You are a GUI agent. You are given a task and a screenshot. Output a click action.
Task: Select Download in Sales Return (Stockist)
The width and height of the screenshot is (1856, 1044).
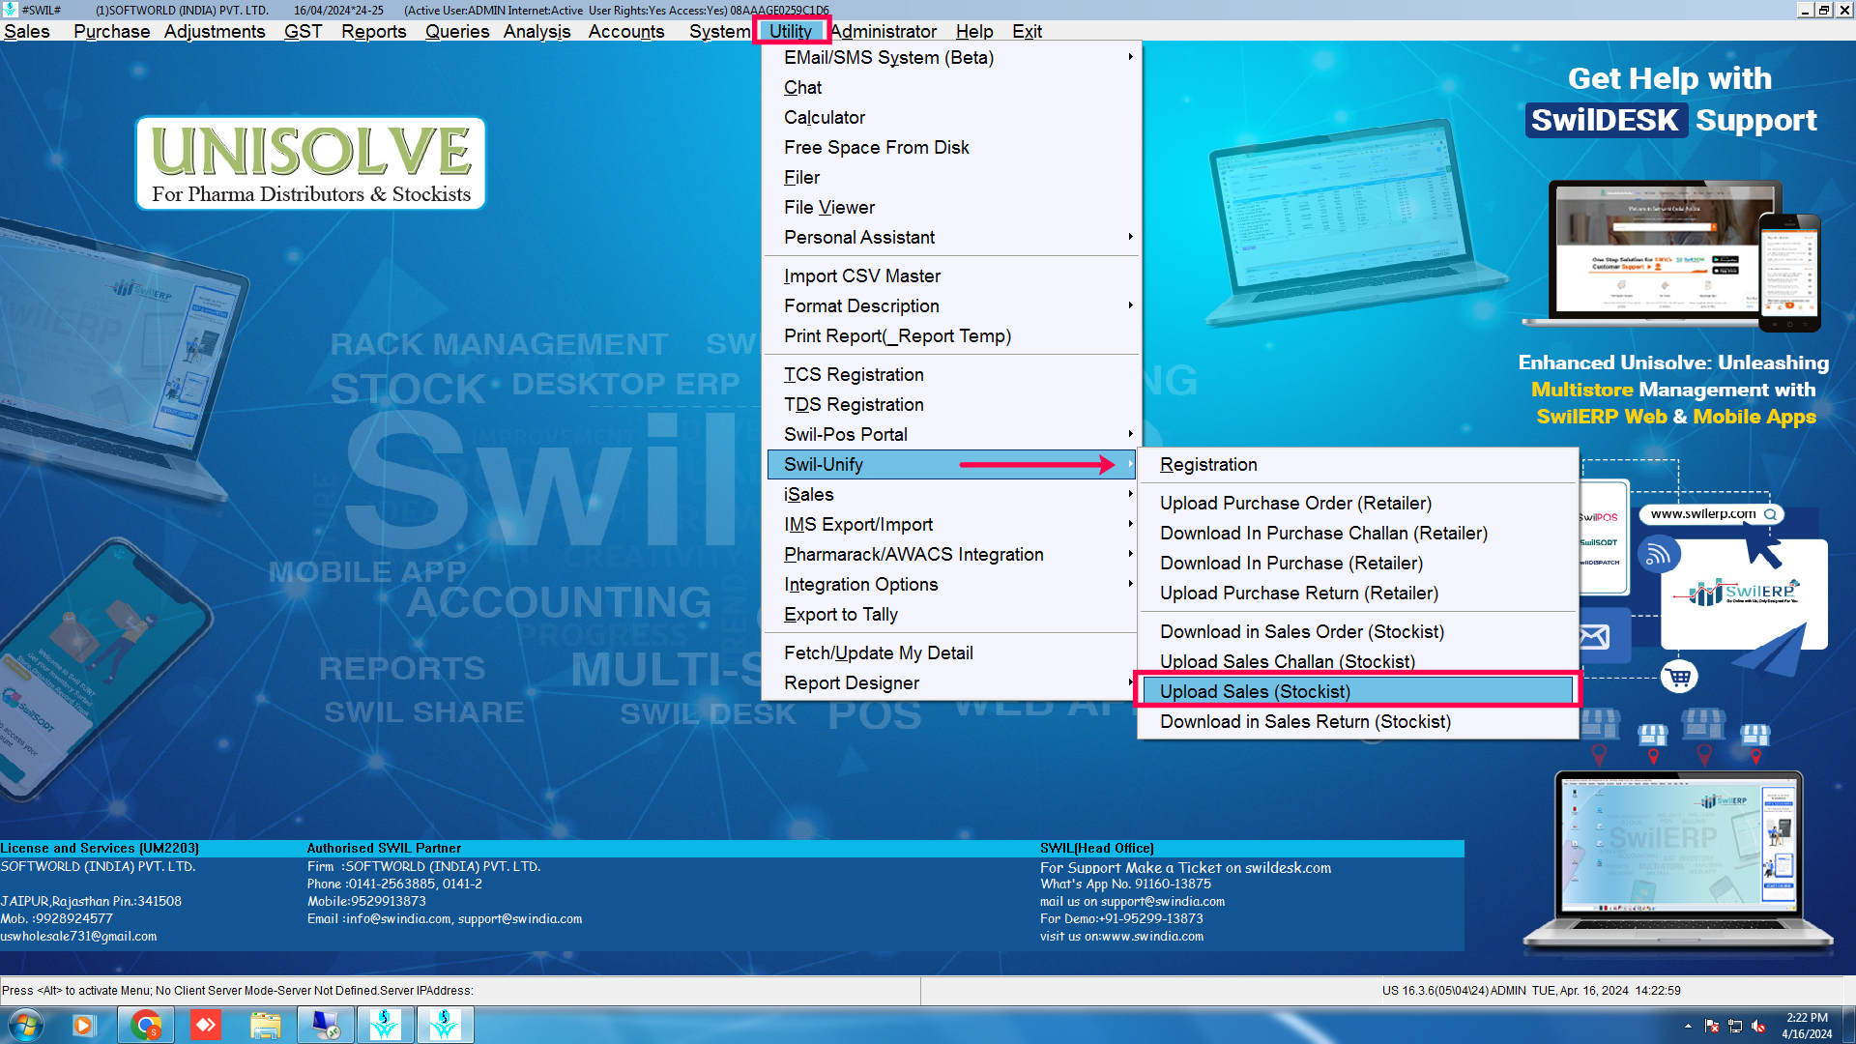click(1358, 721)
